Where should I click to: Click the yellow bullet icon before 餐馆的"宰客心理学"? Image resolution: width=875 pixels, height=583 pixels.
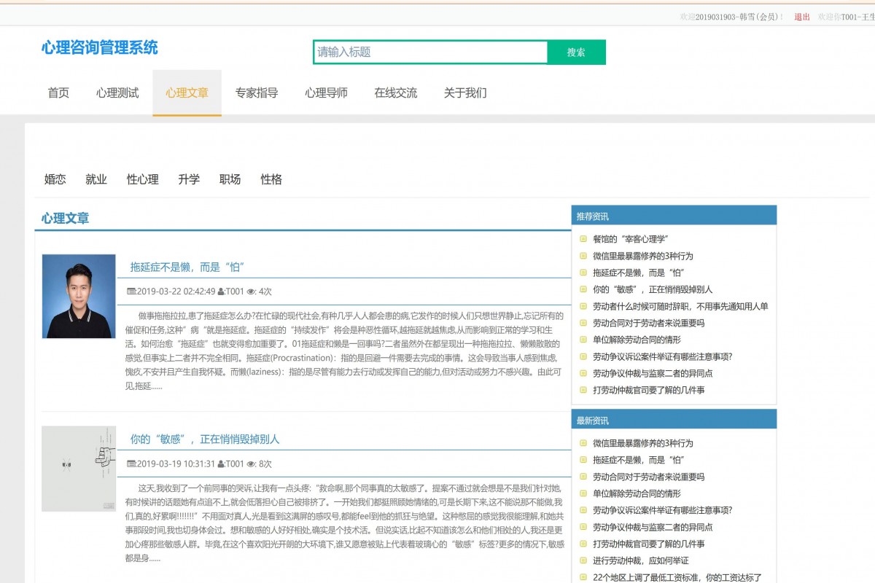(x=583, y=239)
